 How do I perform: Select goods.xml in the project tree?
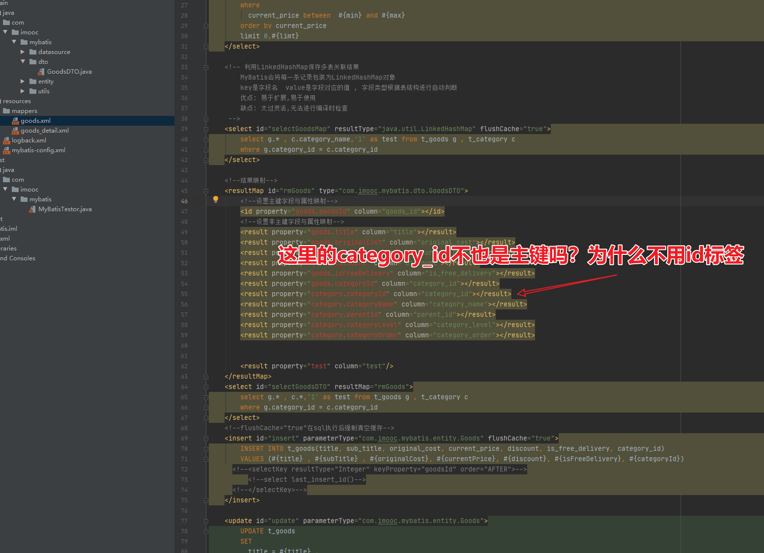click(35, 121)
